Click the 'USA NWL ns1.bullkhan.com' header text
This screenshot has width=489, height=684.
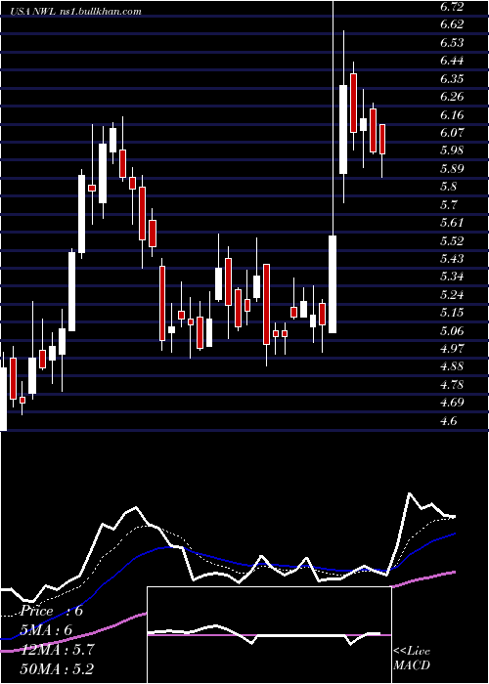[x=76, y=12]
